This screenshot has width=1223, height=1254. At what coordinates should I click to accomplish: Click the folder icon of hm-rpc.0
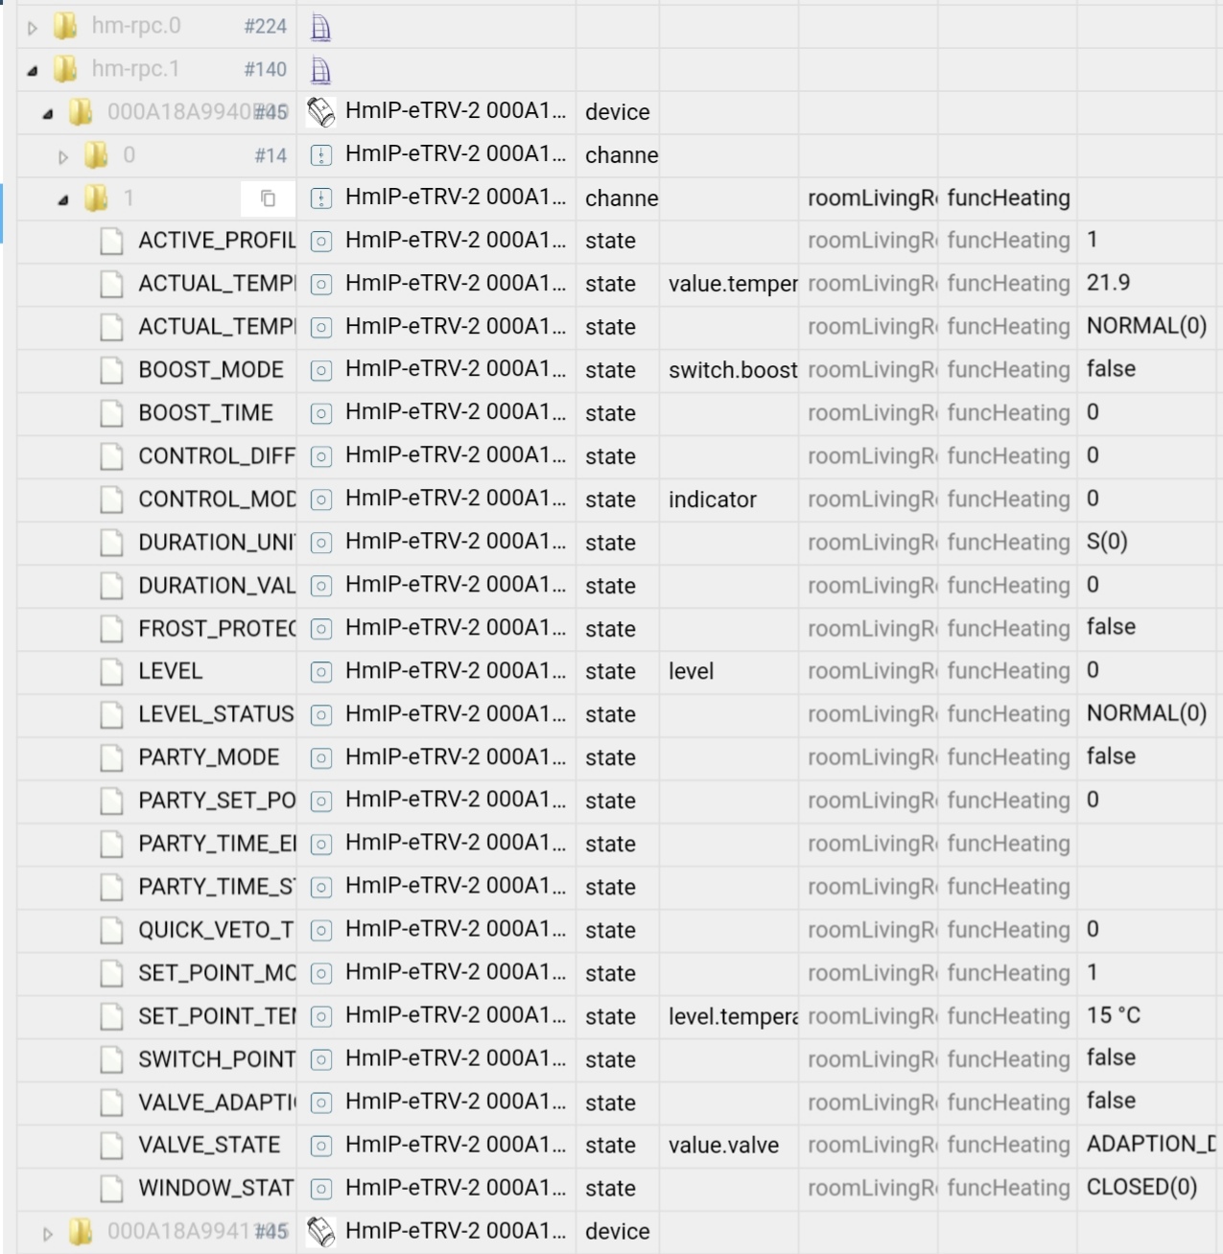(65, 26)
